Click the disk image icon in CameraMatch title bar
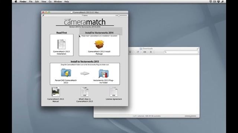Viewport: 238px width, 133px height. coord(71,12)
